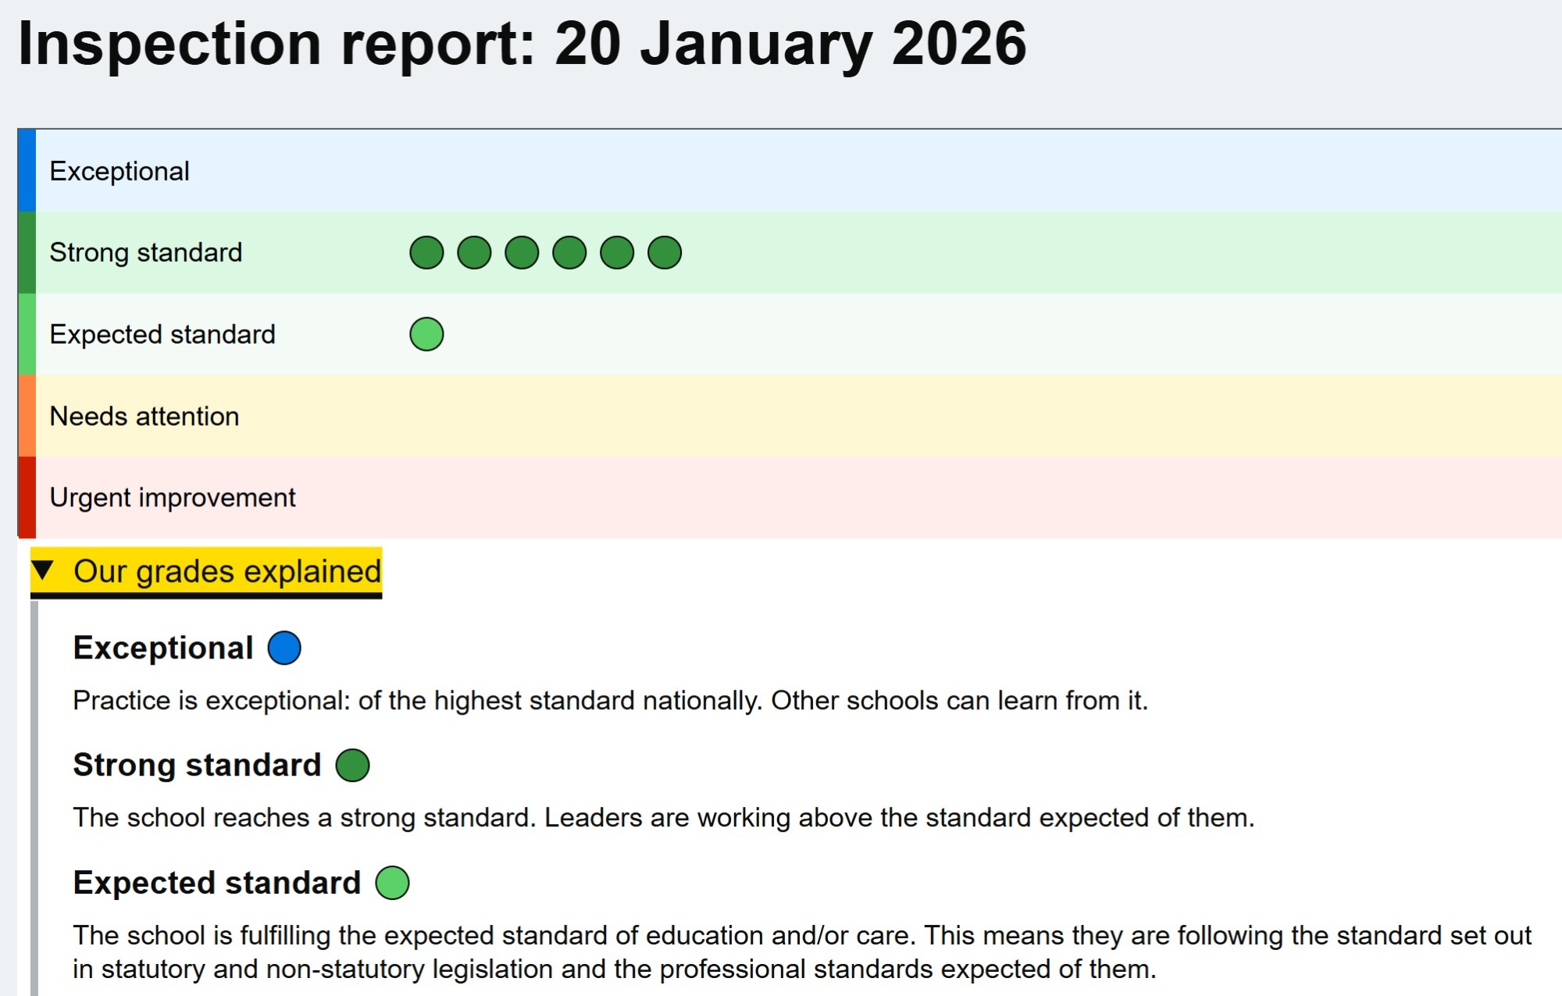The height and width of the screenshot is (996, 1562).
Task: Select the Urgent improvement row label
Action: [173, 498]
